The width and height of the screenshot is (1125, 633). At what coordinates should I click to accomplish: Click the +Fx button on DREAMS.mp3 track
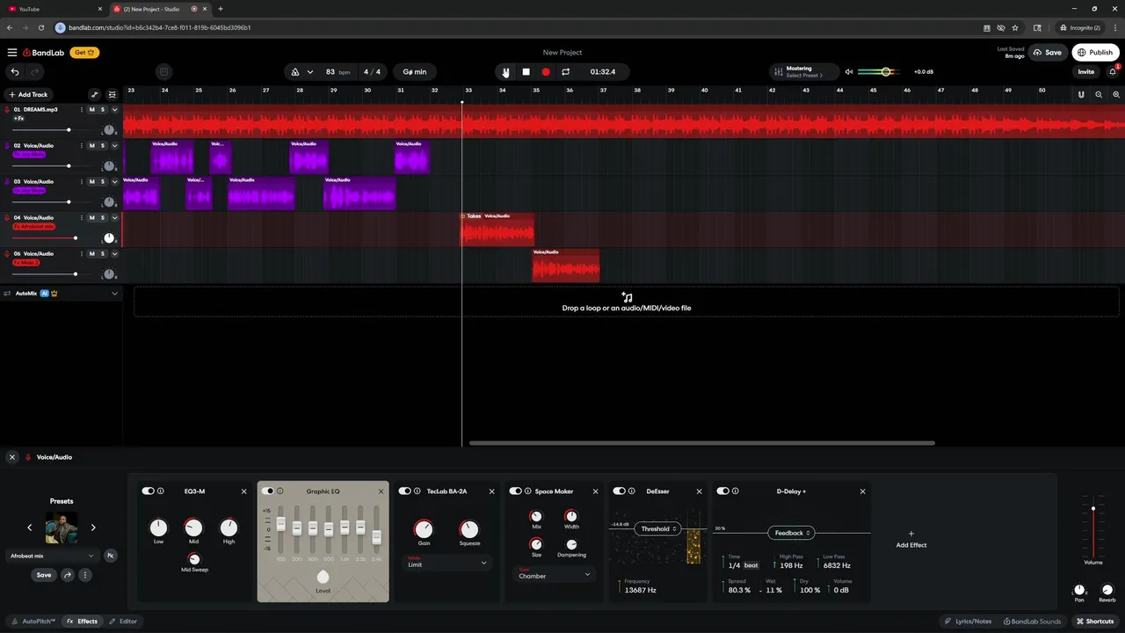[18, 119]
